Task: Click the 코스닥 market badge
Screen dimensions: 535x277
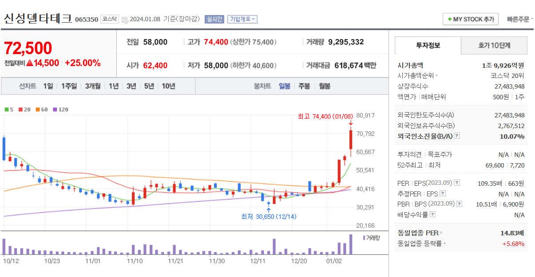Action: tap(110, 19)
